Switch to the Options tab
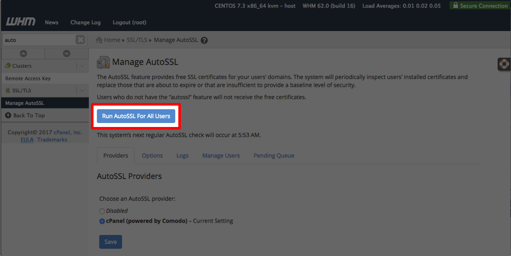Screen dimensions: 511x256 point(152,156)
